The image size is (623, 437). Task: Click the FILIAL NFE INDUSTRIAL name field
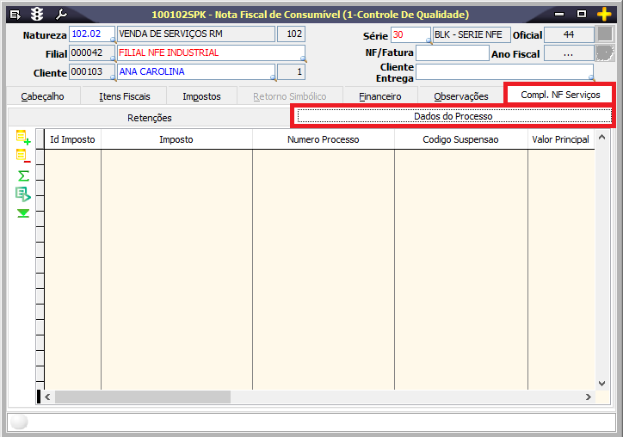(211, 53)
